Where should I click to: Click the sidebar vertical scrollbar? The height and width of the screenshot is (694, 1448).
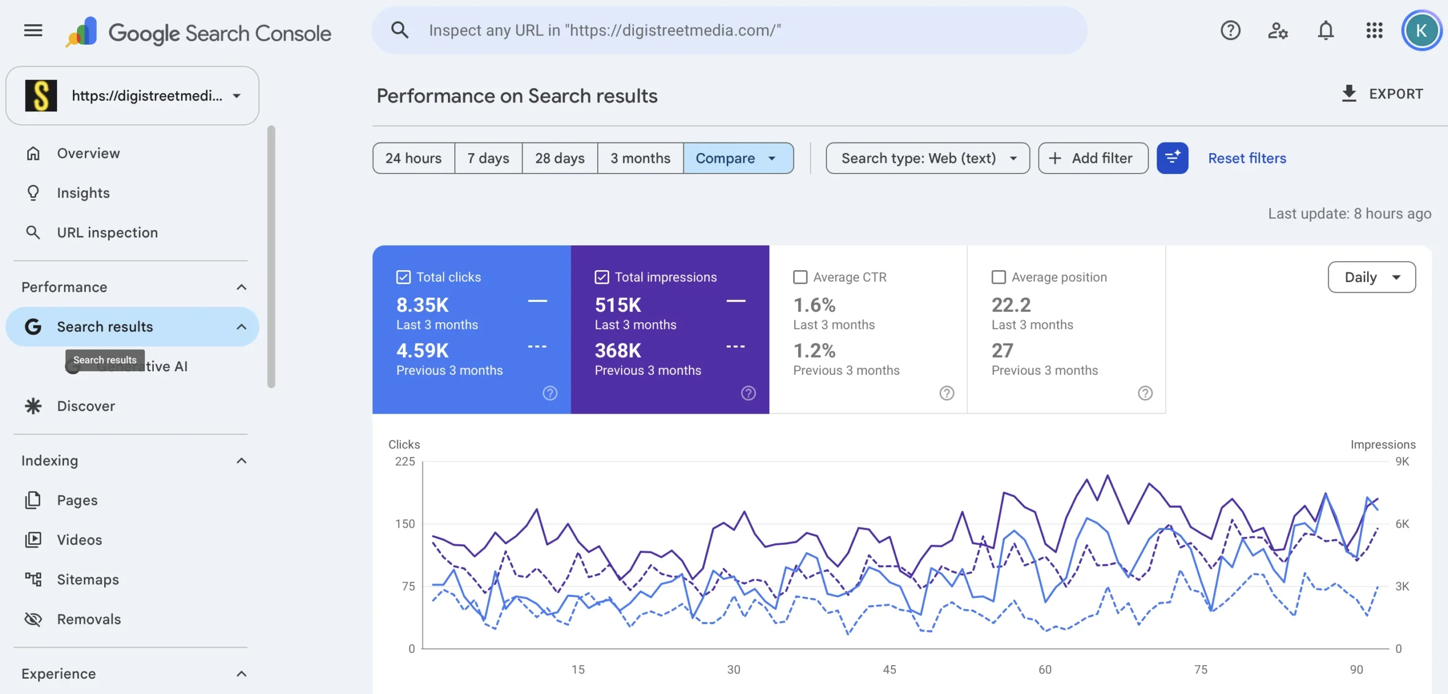point(271,257)
